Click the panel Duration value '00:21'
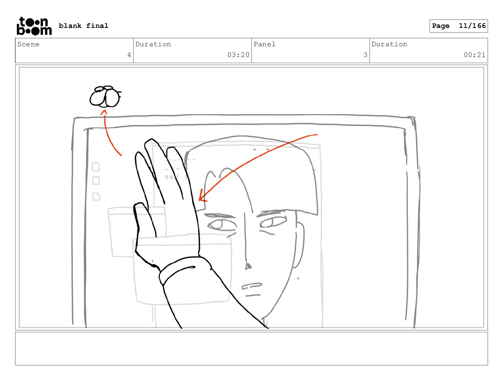 coord(474,55)
